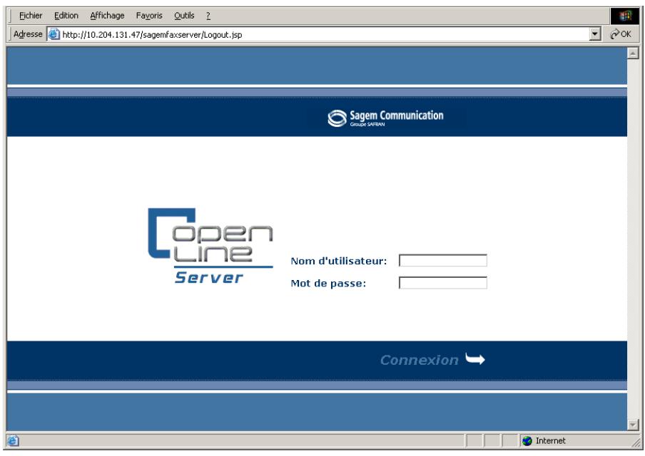
Task: Click the Open Line Server logo
Action: point(210,246)
